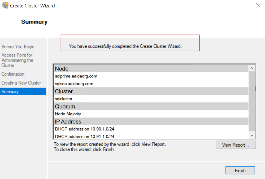
Task: Select DHCP address on 10.90.1.0/24
Action: 151,129
